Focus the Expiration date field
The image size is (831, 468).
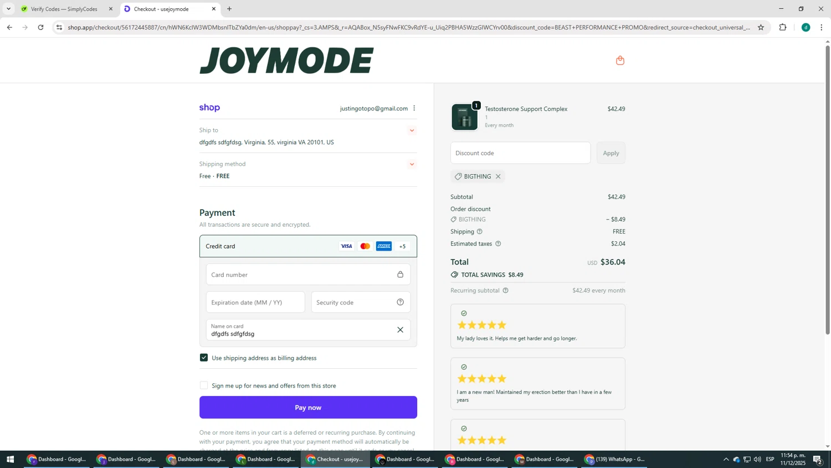[255, 302]
